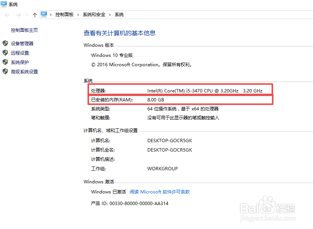Screen dimensions: 313x229
Task: Click the 已安装的内存(RAM) label
Action: point(112,100)
